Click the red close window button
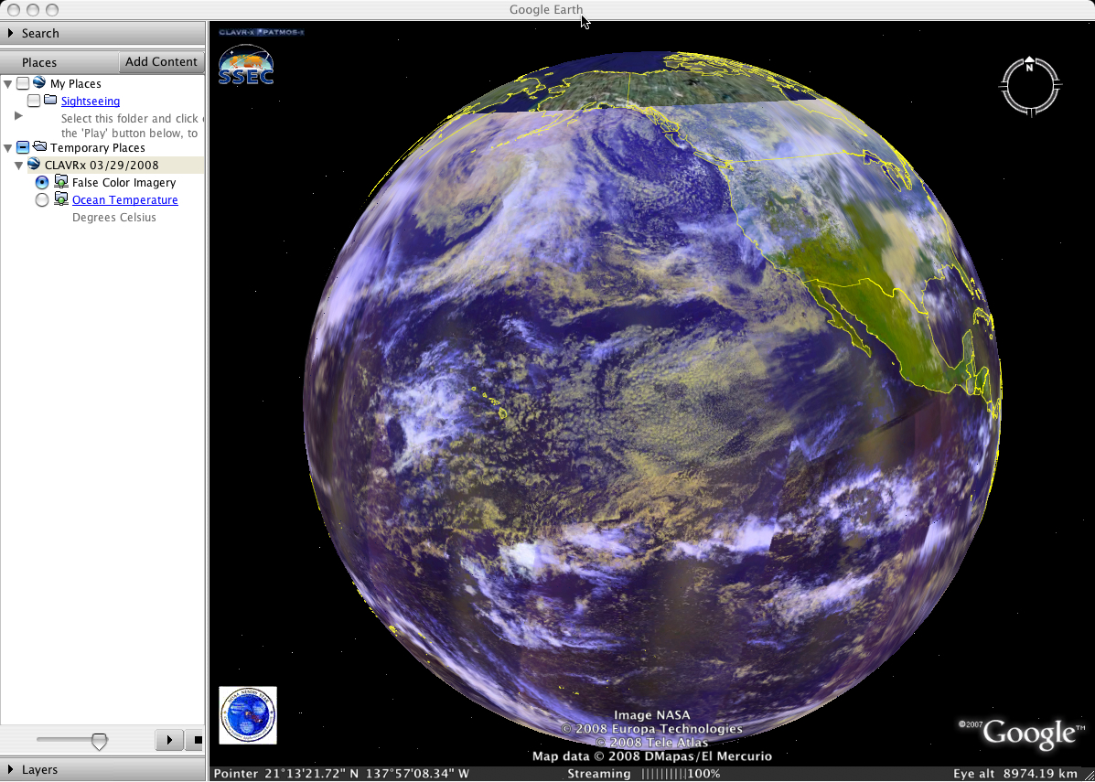The width and height of the screenshot is (1095, 782). click(14, 10)
